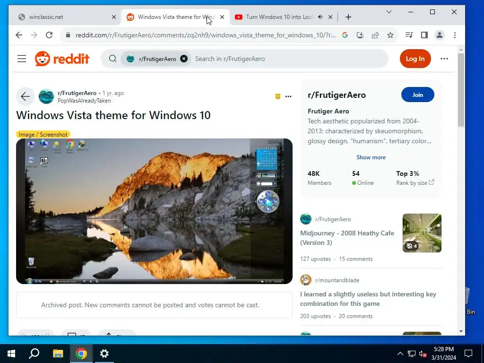Open the post's three-dot overflow menu
Screen dimensions: 484x363
click(288, 96)
